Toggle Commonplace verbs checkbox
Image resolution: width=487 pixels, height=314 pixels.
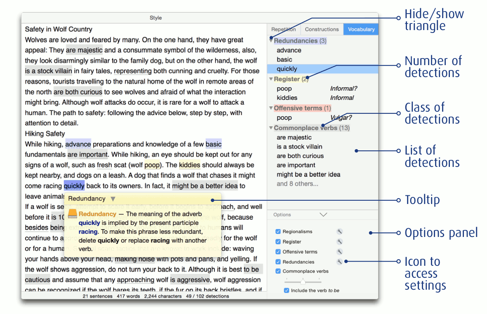pos(278,271)
